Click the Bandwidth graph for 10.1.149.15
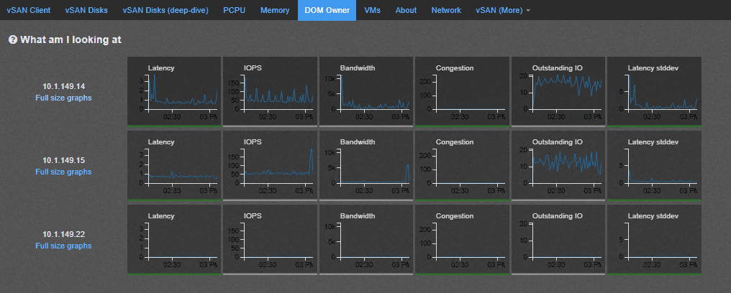Screen dimensions: 731x293 tap(366, 166)
